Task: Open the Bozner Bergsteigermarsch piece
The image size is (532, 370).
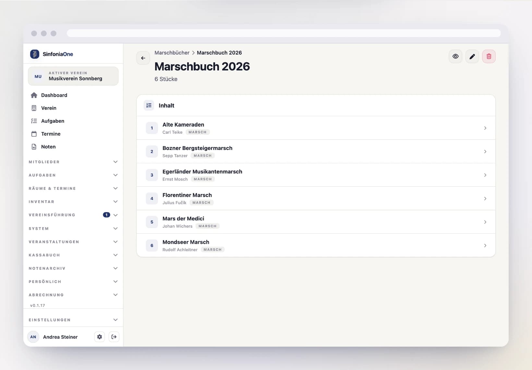Action: [316, 152]
